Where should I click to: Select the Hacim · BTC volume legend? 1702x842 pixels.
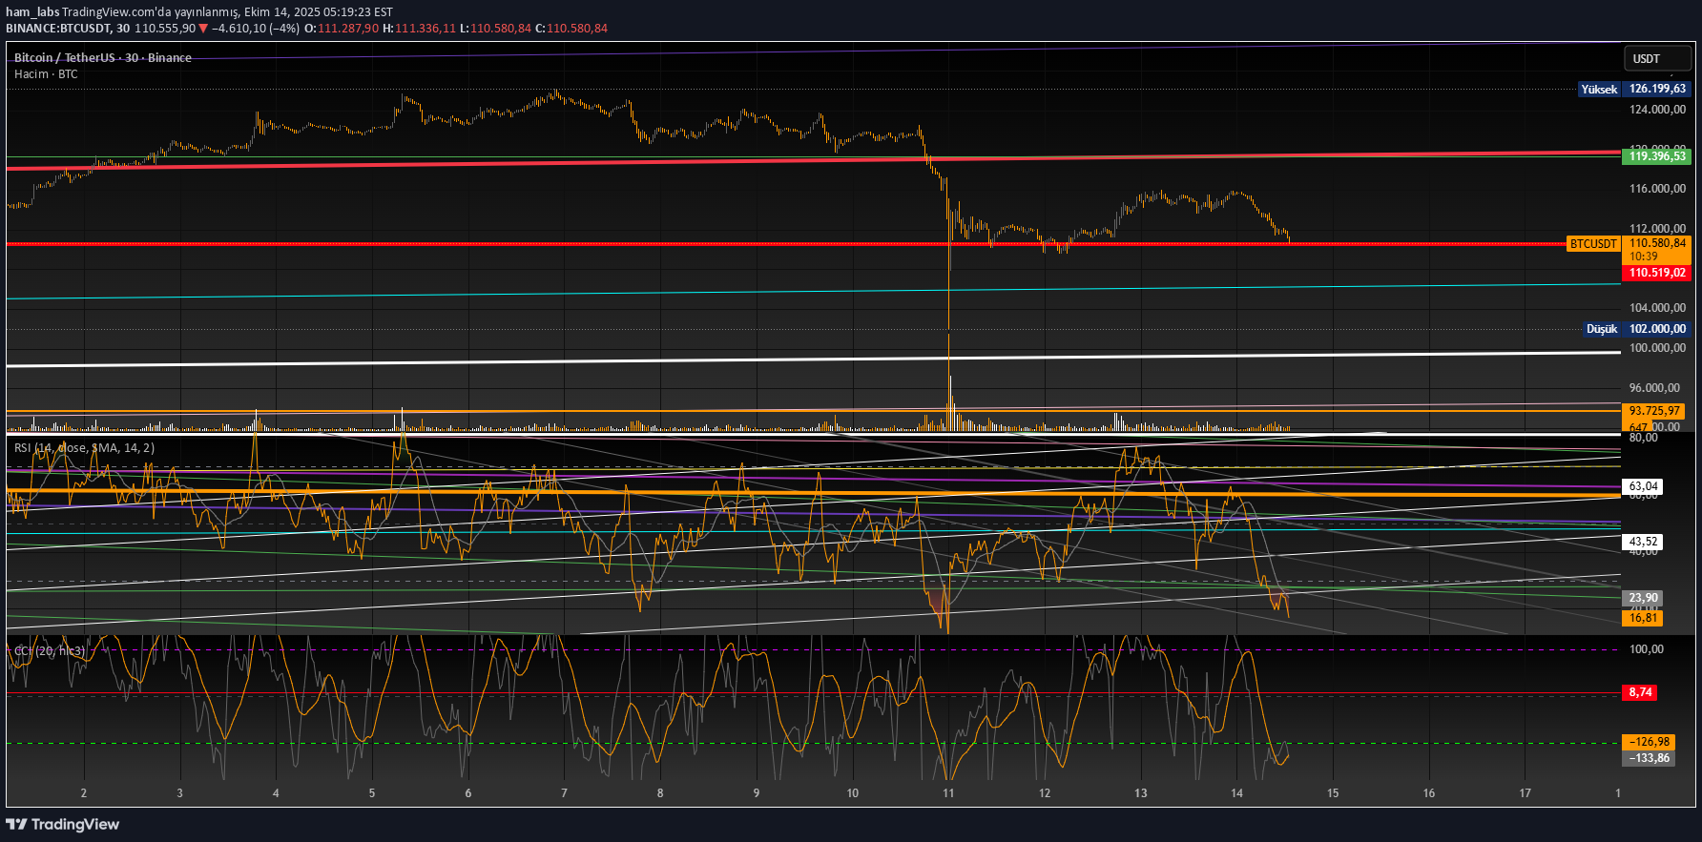(x=46, y=74)
